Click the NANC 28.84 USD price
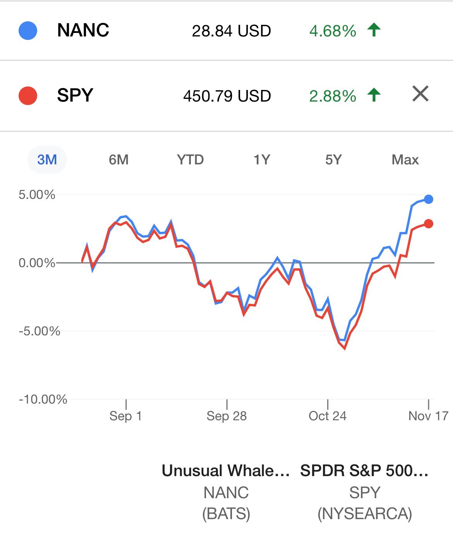The width and height of the screenshot is (453, 542). pos(231,31)
